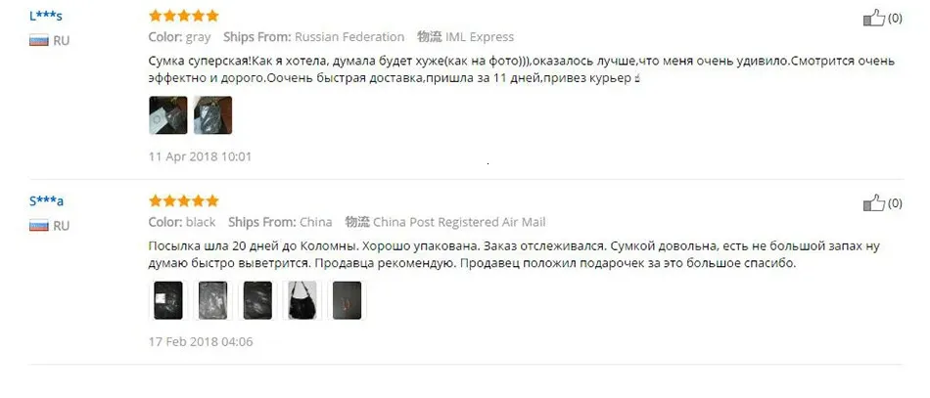
Task: Open second photo in the black bag review
Action: [213, 300]
